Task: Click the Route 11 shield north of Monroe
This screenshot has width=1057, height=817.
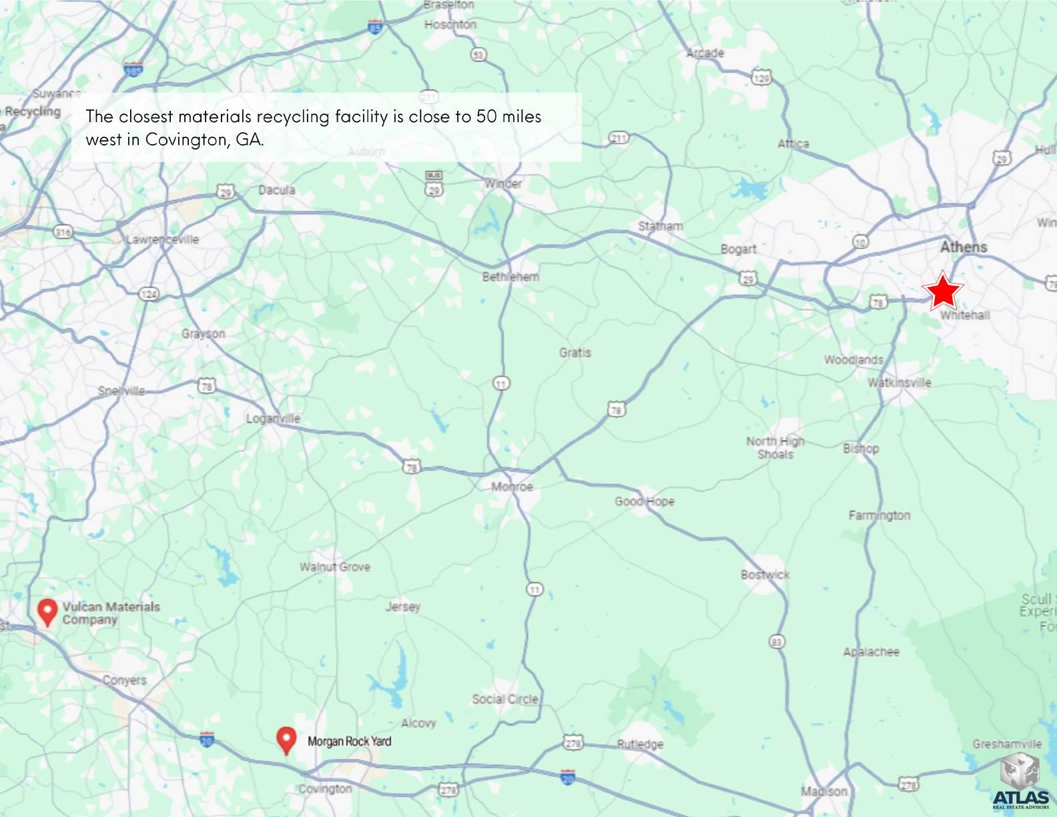Action: [x=501, y=383]
